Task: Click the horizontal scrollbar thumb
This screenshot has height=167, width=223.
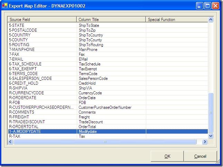Action: tap(105, 142)
